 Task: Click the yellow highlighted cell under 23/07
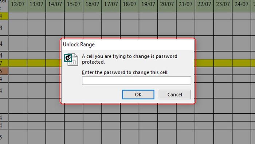223,63
